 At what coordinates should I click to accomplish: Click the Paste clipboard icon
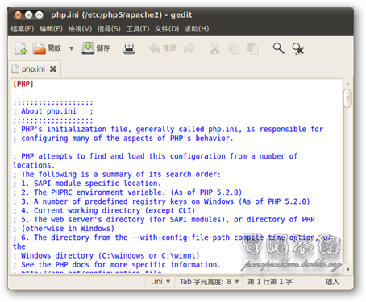click(253, 48)
